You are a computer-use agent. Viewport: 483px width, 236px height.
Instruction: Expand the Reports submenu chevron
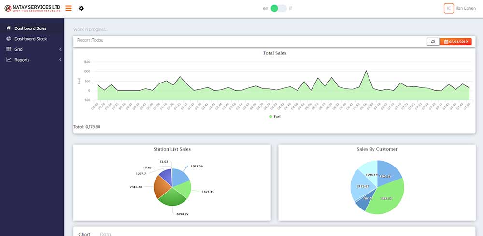coord(60,60)
